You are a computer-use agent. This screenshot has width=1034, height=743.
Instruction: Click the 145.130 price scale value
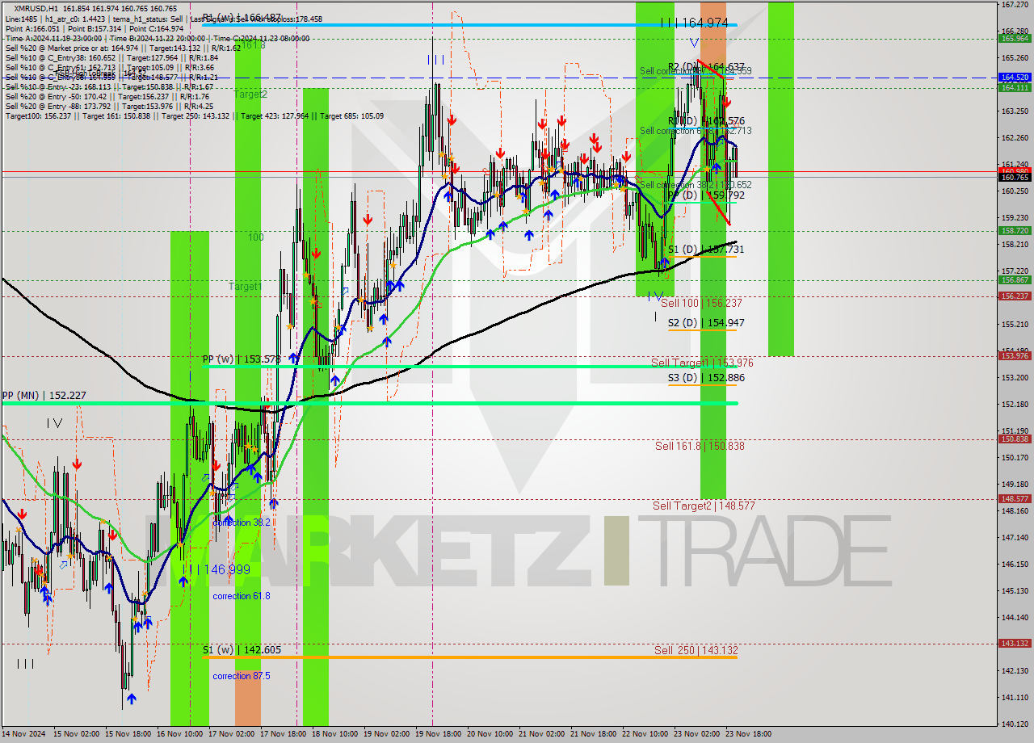pos(1015,590)
